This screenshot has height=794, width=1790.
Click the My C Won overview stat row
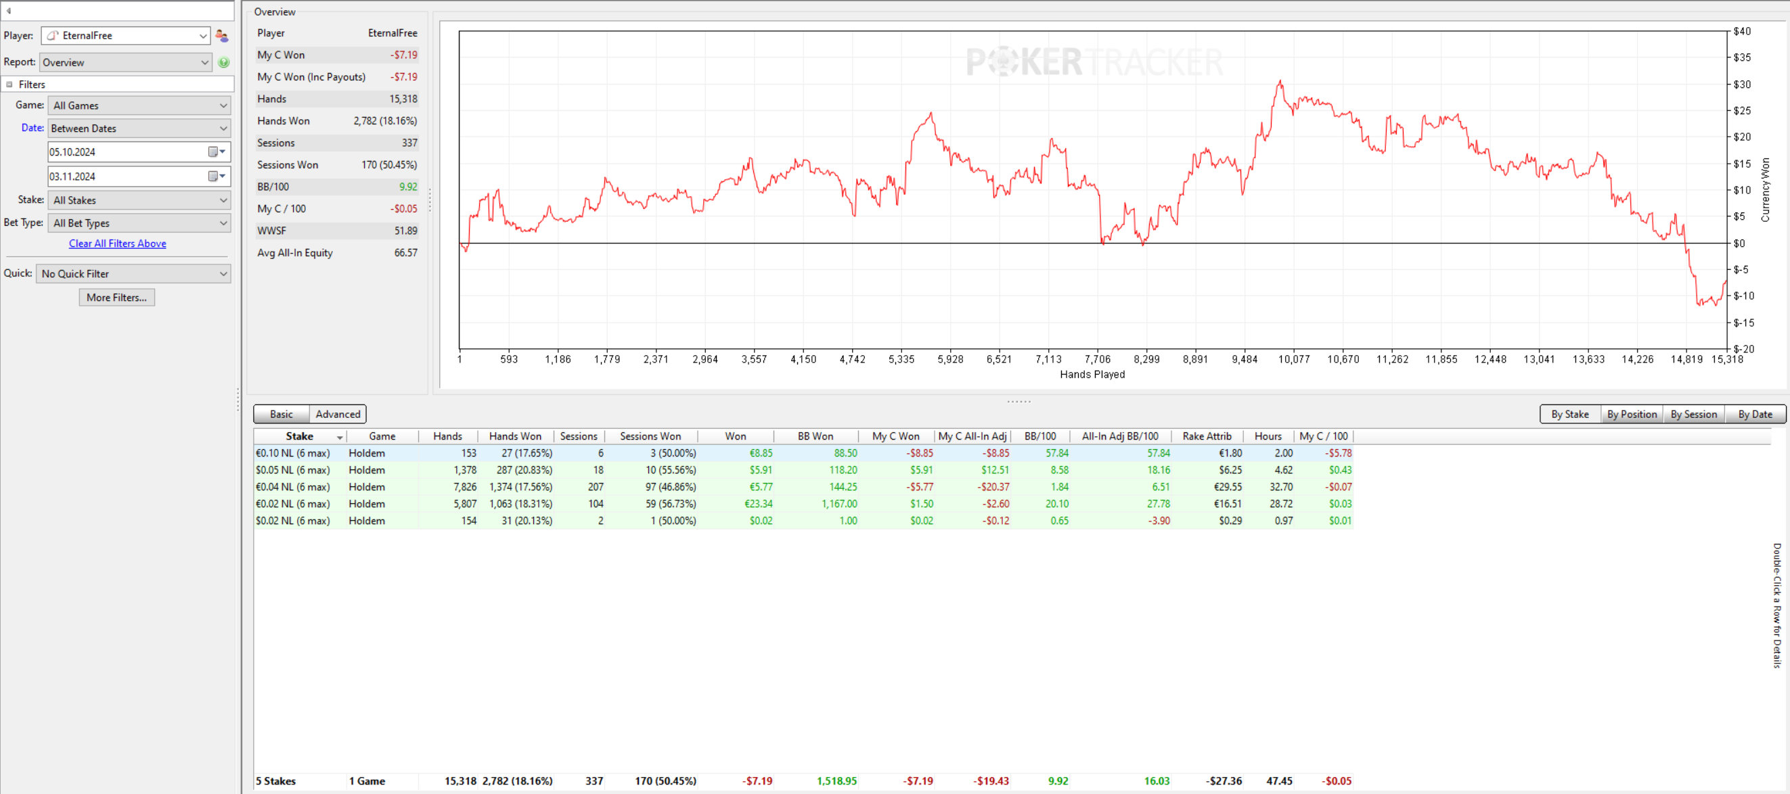[337, 55]
